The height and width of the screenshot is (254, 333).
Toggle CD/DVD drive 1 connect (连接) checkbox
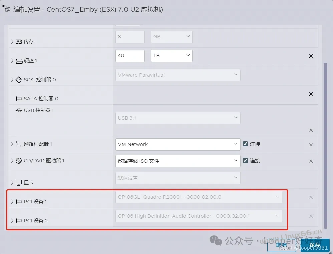[x=245, y=161]
